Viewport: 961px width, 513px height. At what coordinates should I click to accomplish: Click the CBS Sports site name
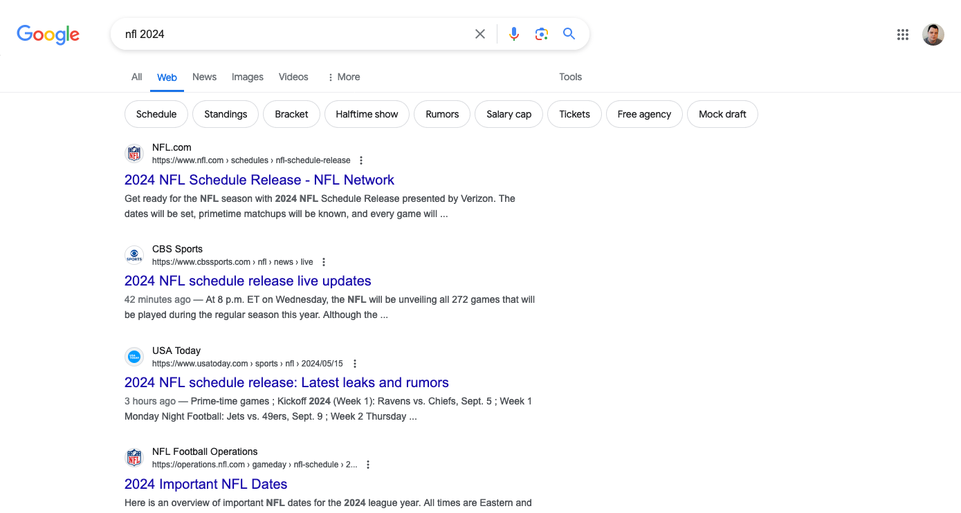pos(177,249)
